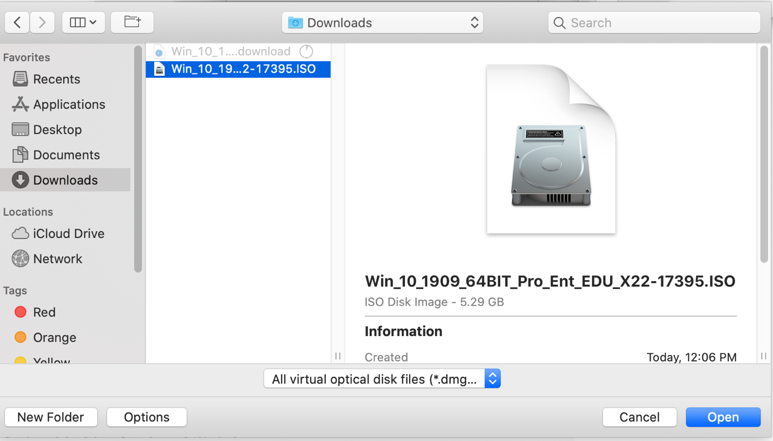This screenshot has height=441, width=773.
Task: Go to Desktop in the sidebar
Action: 65,130
